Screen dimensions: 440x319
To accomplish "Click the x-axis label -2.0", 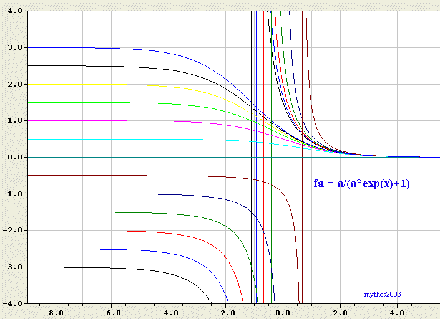I will pos(225,313).
